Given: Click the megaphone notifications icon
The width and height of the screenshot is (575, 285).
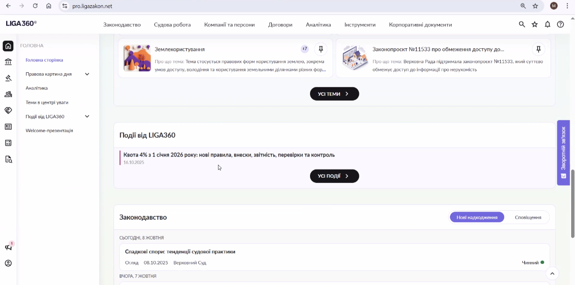Looking at the screenshot, I should tap(8, 247).
